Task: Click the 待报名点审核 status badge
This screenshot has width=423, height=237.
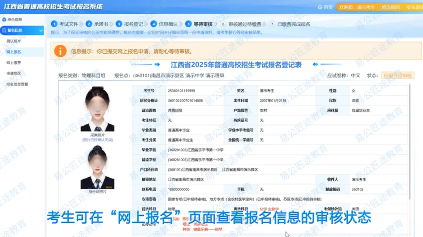Action: click(398, 75)
